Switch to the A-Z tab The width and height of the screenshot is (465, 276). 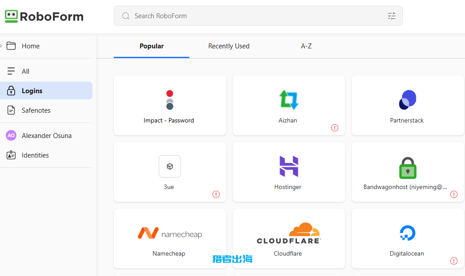306,46
